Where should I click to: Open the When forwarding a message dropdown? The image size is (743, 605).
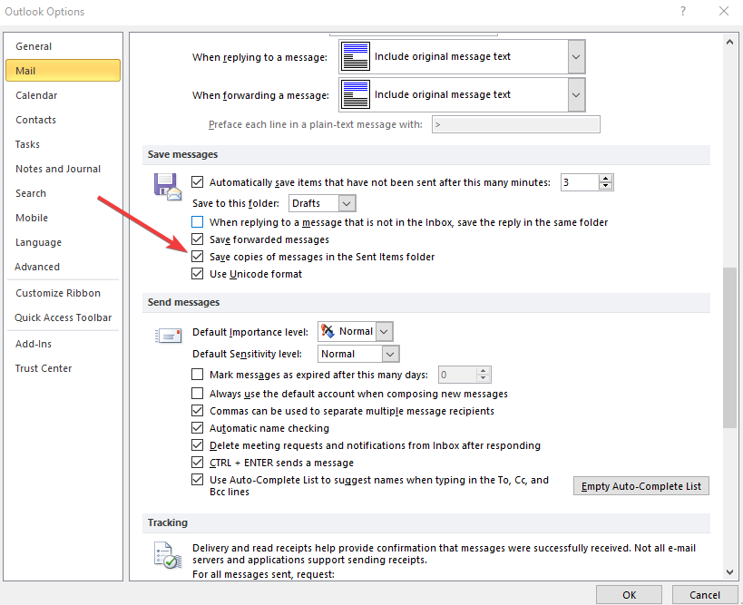pyautogui.click(x=576, y=94)
